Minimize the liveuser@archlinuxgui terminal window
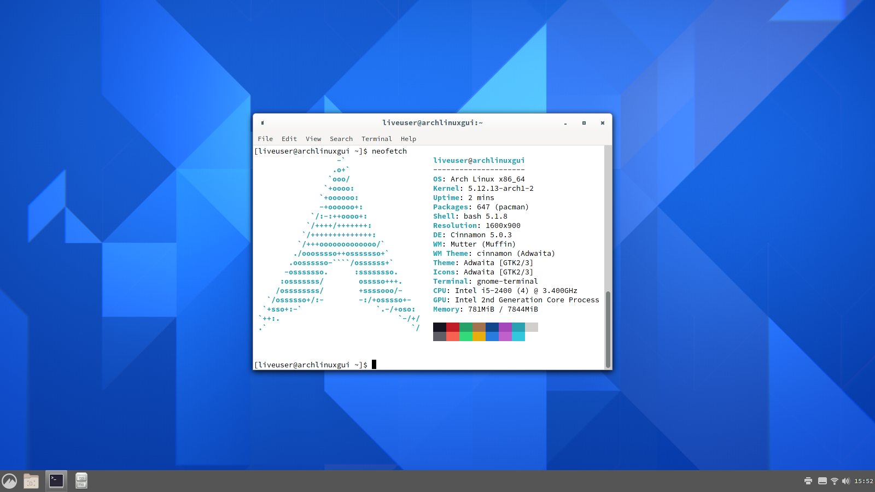 pos(565,123)
